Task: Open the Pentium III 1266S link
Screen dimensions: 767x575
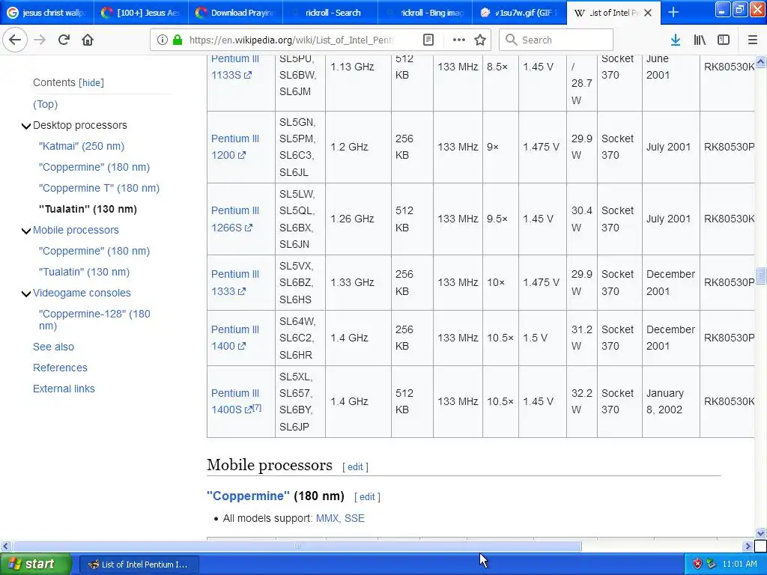Action: pos(235,219)
